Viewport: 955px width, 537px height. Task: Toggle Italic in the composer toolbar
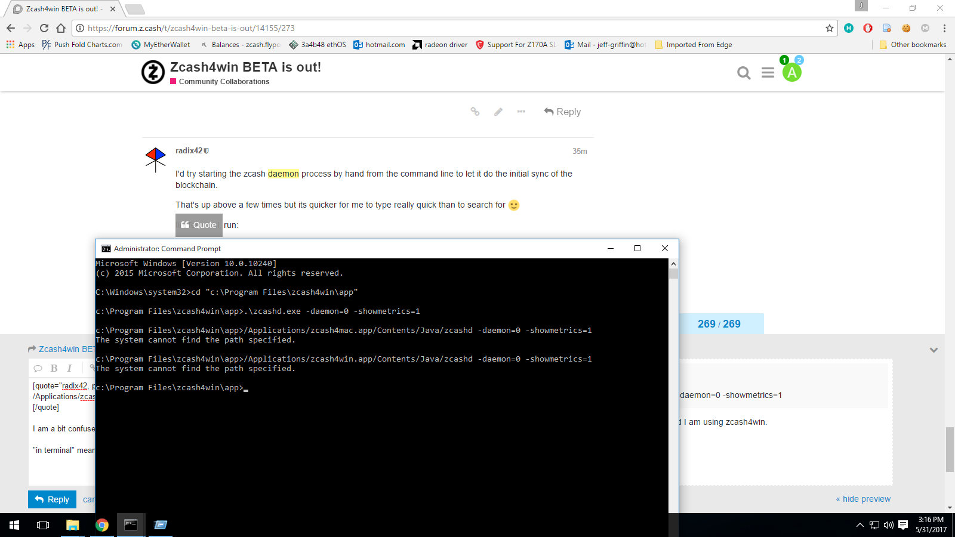(69, 368)
